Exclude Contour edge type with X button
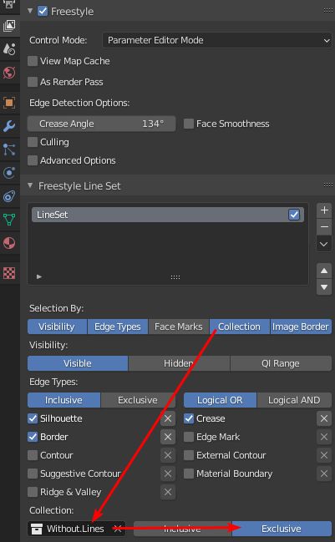 coord(168,455)
